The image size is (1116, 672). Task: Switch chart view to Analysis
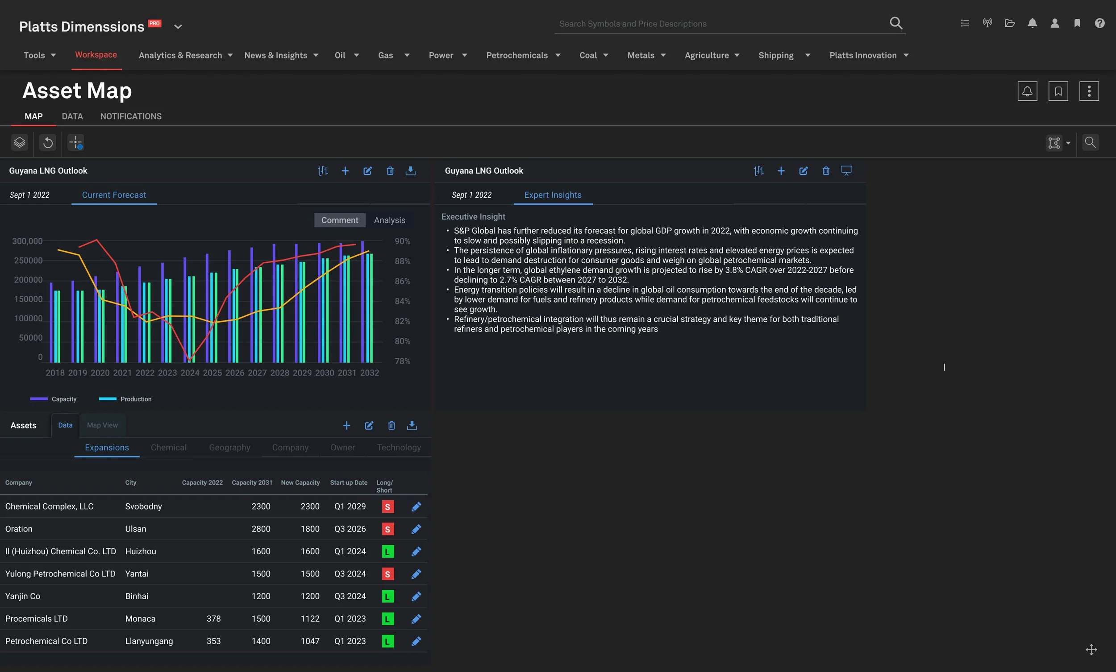pyautogui.click(x=390, y=220)
